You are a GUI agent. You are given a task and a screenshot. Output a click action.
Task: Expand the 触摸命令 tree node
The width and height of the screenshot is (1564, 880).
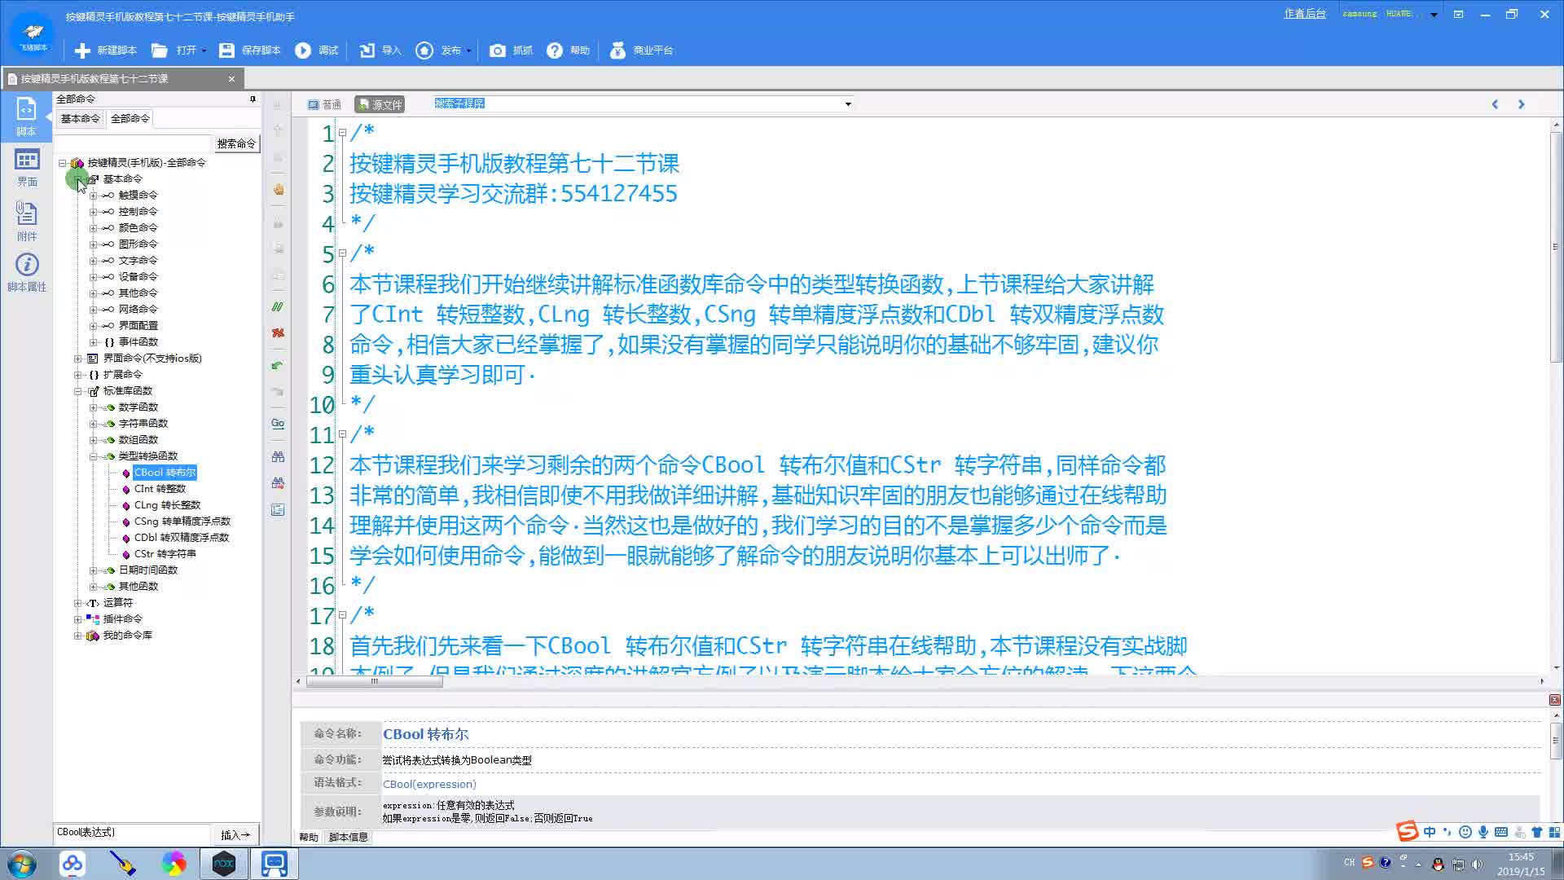coord(93,196)
